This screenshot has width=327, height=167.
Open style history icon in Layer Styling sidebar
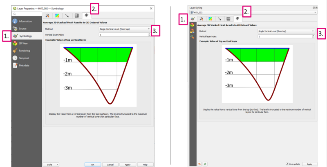[192, 37]
